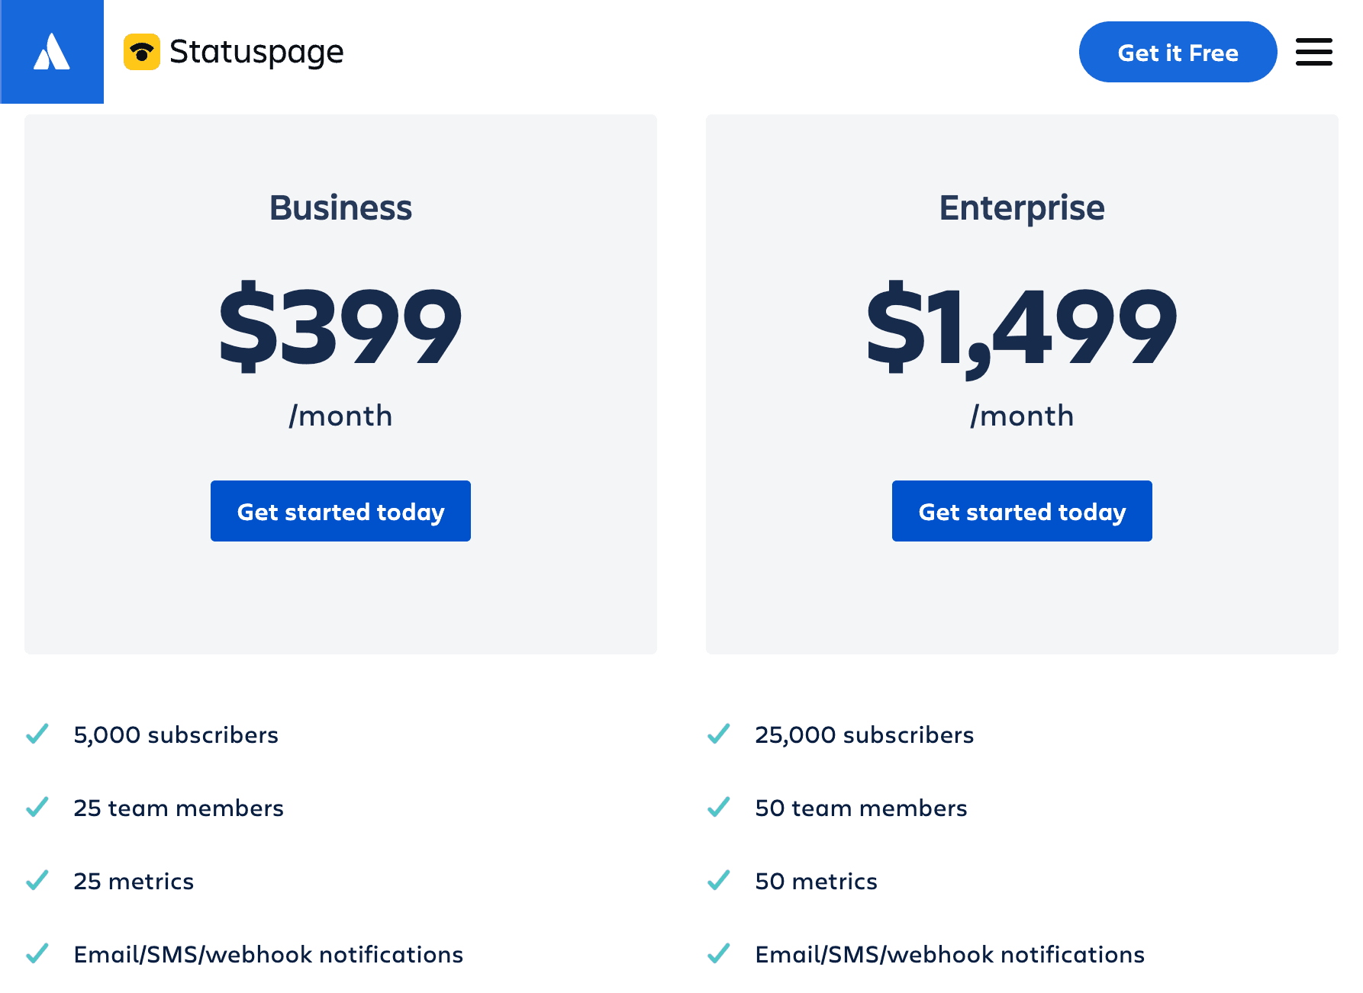
Task: Click the checkmark beside 50 metrics
Action: tap(718, 881)
